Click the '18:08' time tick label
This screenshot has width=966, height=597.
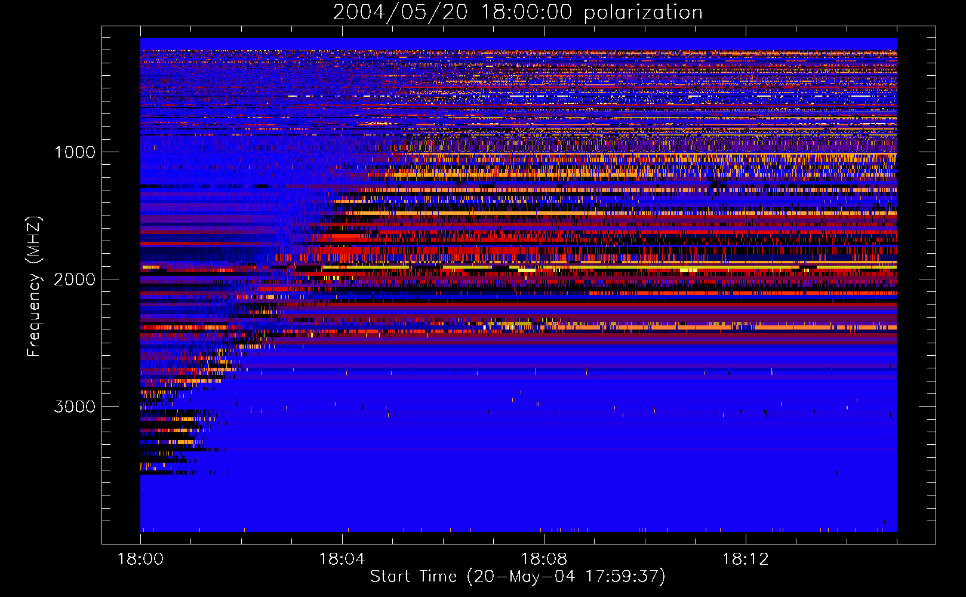click(x=544, y=559)
